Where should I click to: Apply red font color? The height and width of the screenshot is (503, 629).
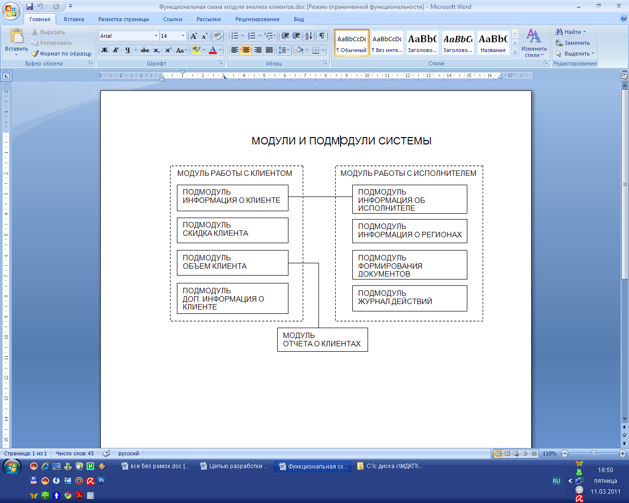tap(213, 50)
